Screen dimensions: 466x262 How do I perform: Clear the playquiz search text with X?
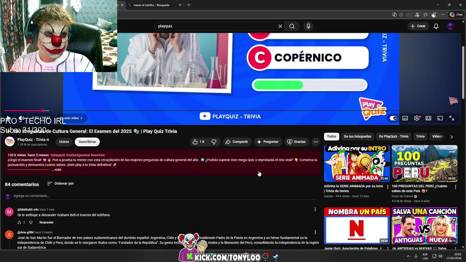pyautogui.click(x=280, y=26)
